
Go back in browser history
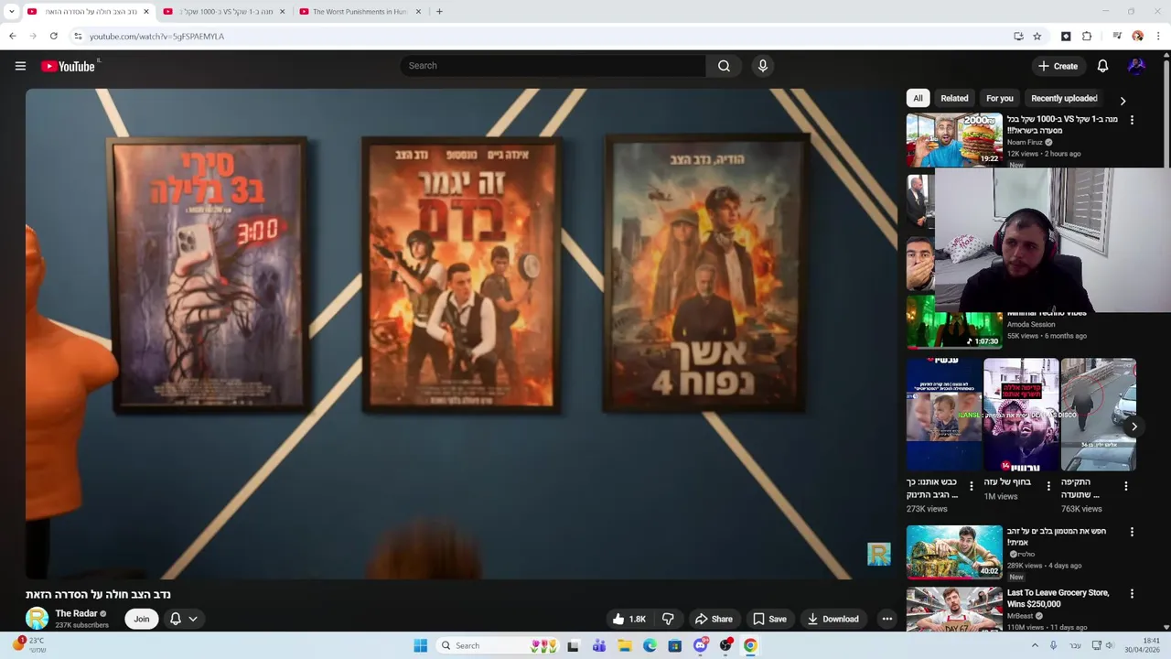[13, 37]
